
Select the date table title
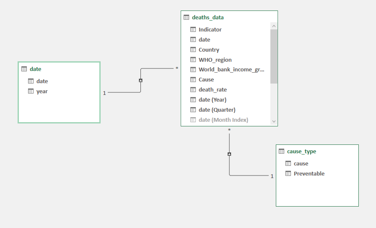click(36, 69)
